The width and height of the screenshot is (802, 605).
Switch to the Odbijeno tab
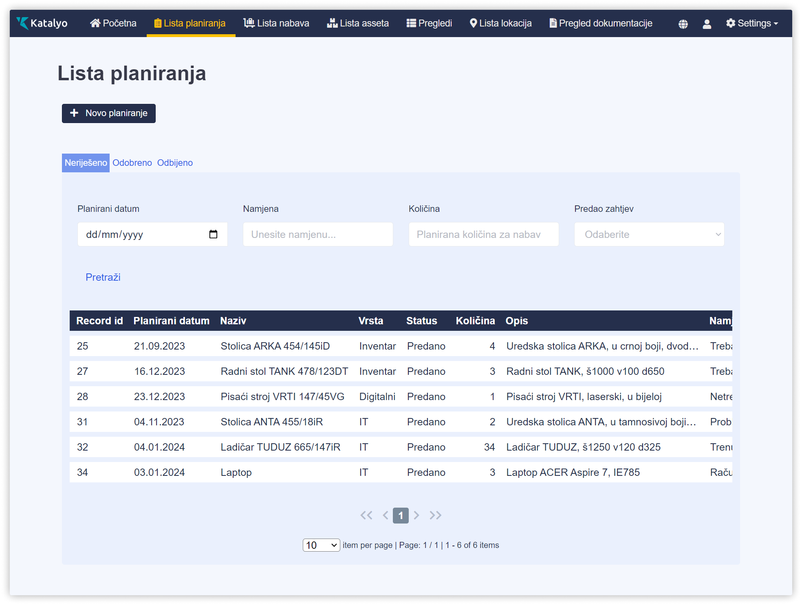175,163
